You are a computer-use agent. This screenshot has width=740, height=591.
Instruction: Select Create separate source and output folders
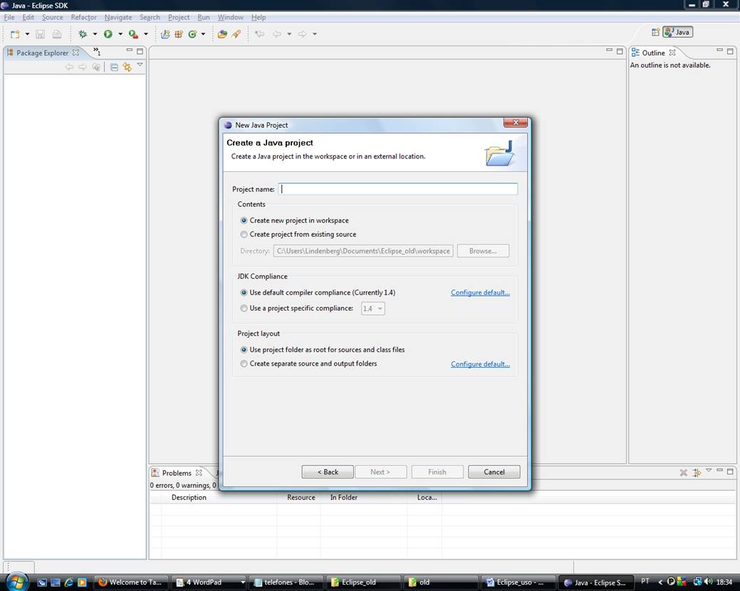click(308, 364)
